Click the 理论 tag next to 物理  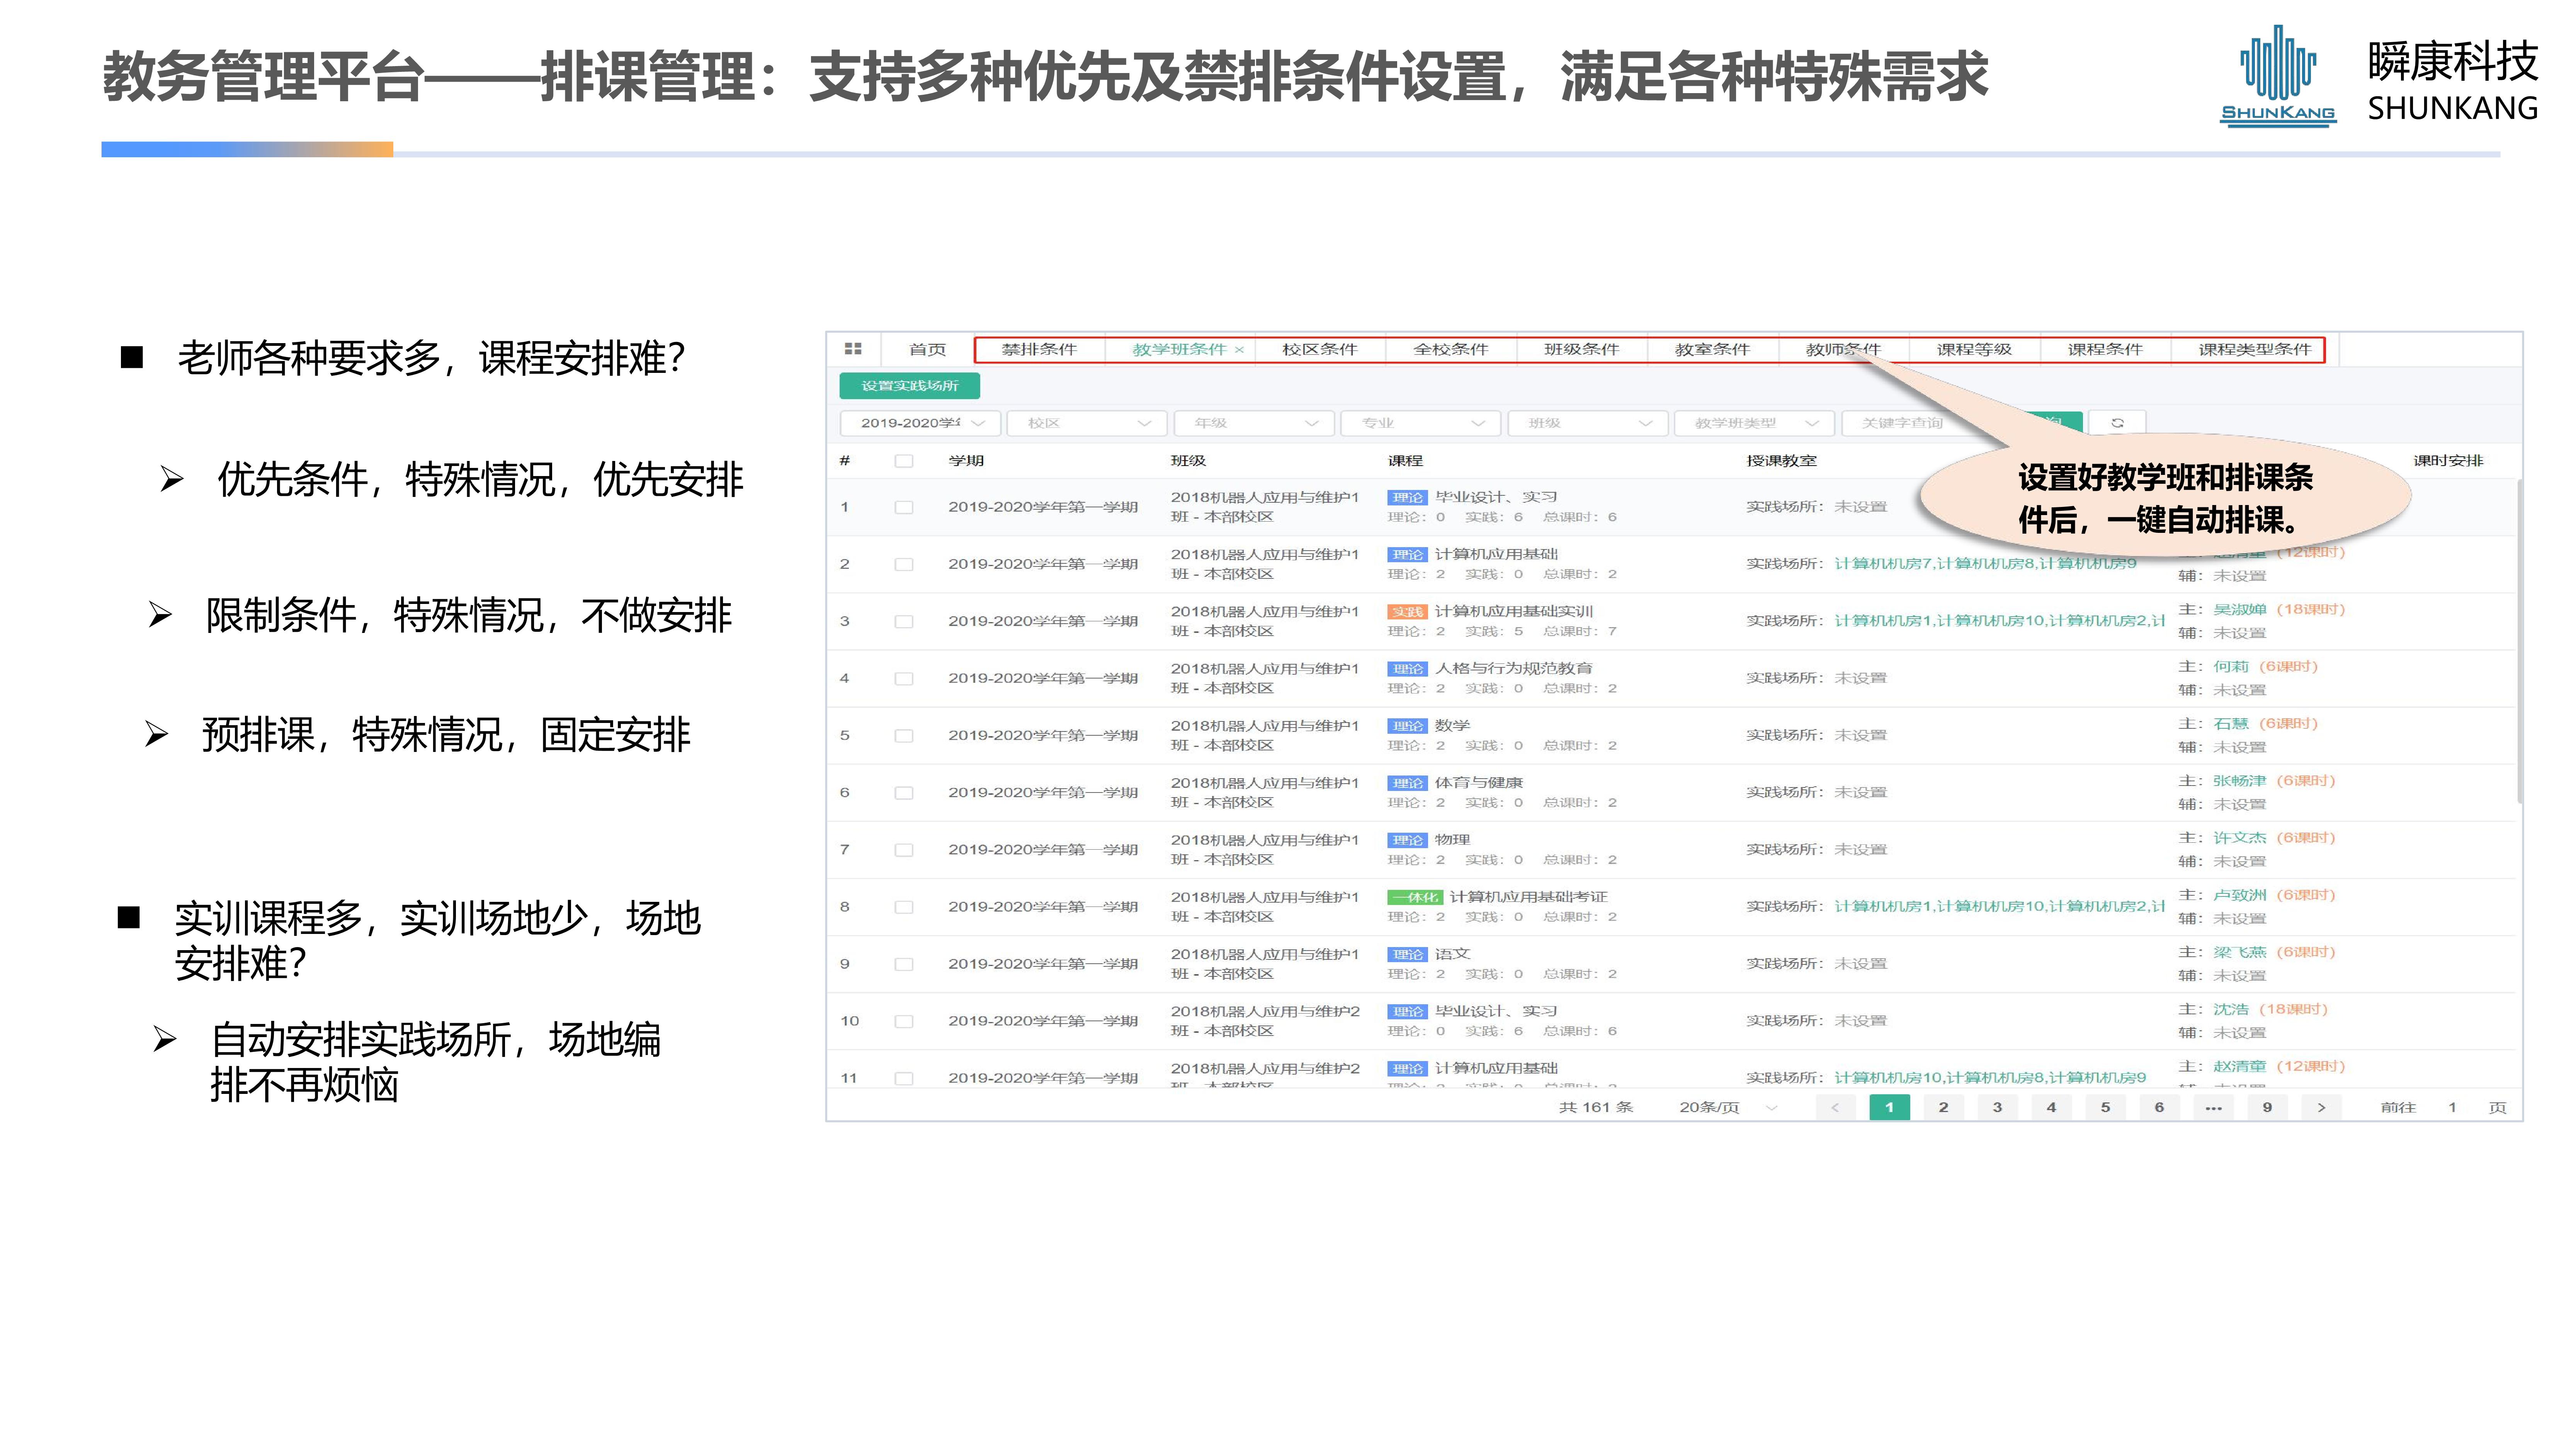tap(1407, 840)
